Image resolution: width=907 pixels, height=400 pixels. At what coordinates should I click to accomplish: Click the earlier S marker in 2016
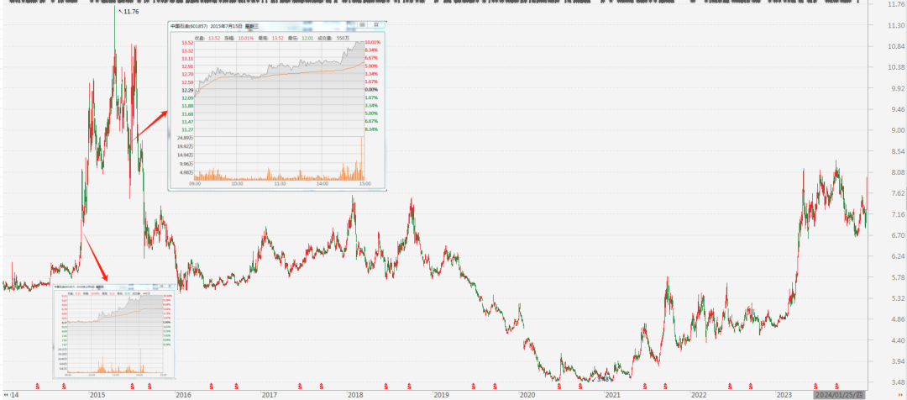tap(211, 386)
